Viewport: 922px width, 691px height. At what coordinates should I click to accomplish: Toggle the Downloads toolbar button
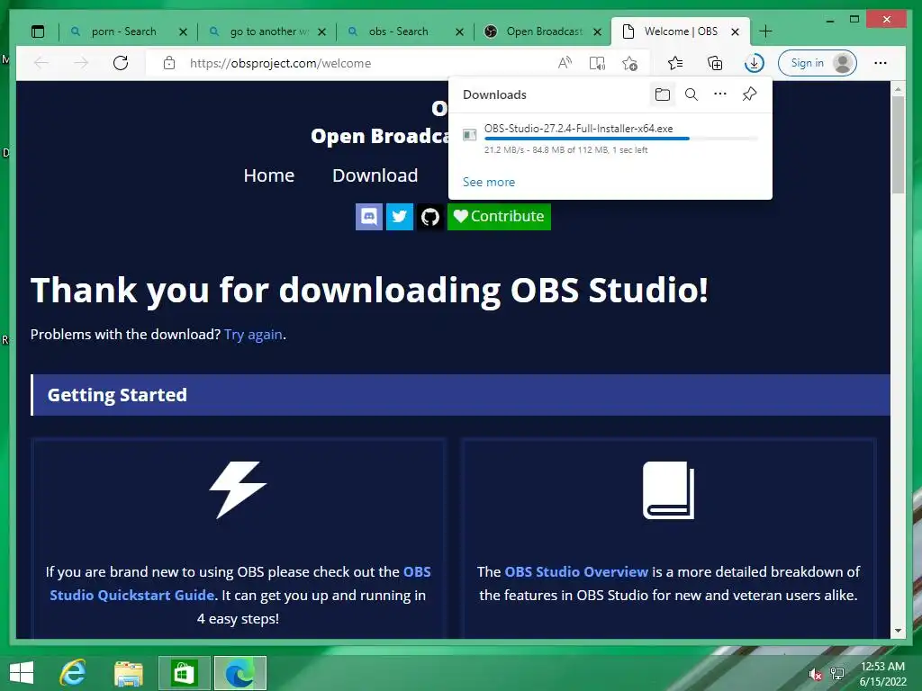754,63
